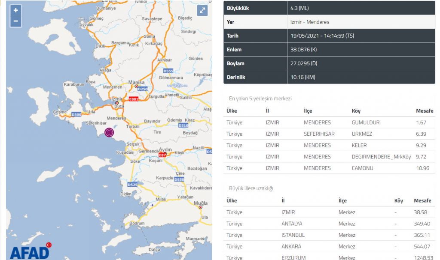Image resolution: width=440 pixels, height=260 pixels.
Task: Expand the map to fullscreen
Action: pyautogui.click(x=202, y=11)
